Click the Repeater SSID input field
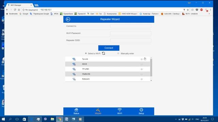The height and width of the screenshot is (122, 218). point(131,40)
